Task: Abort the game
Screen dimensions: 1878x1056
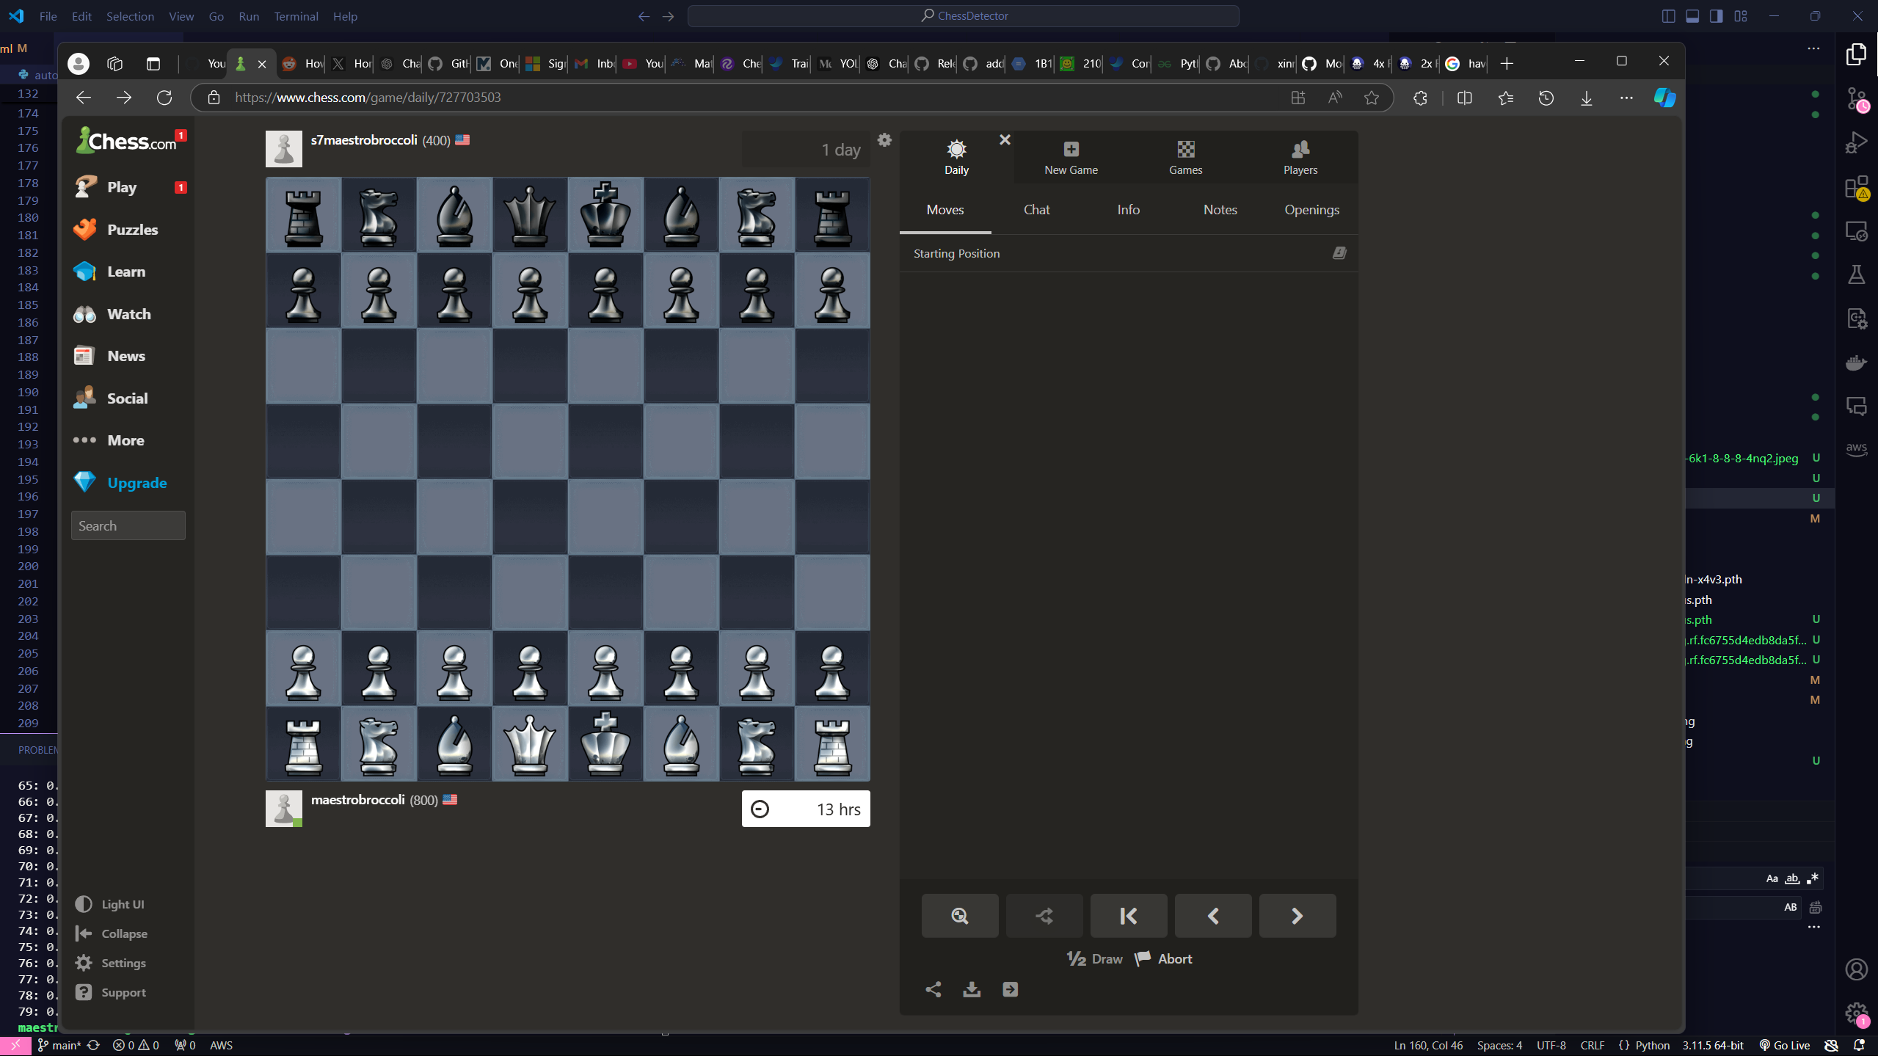Action: 1162,958
